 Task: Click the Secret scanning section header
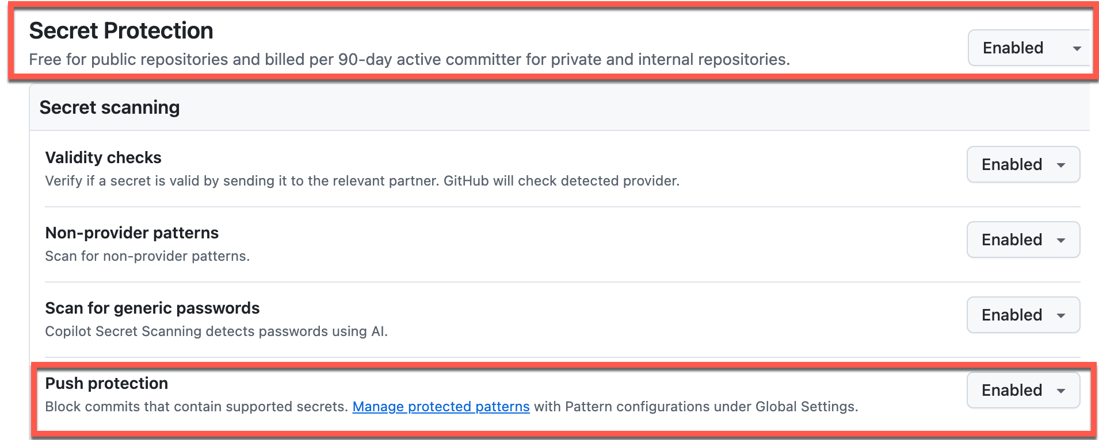pyautogui.click(x=109, y=107)
